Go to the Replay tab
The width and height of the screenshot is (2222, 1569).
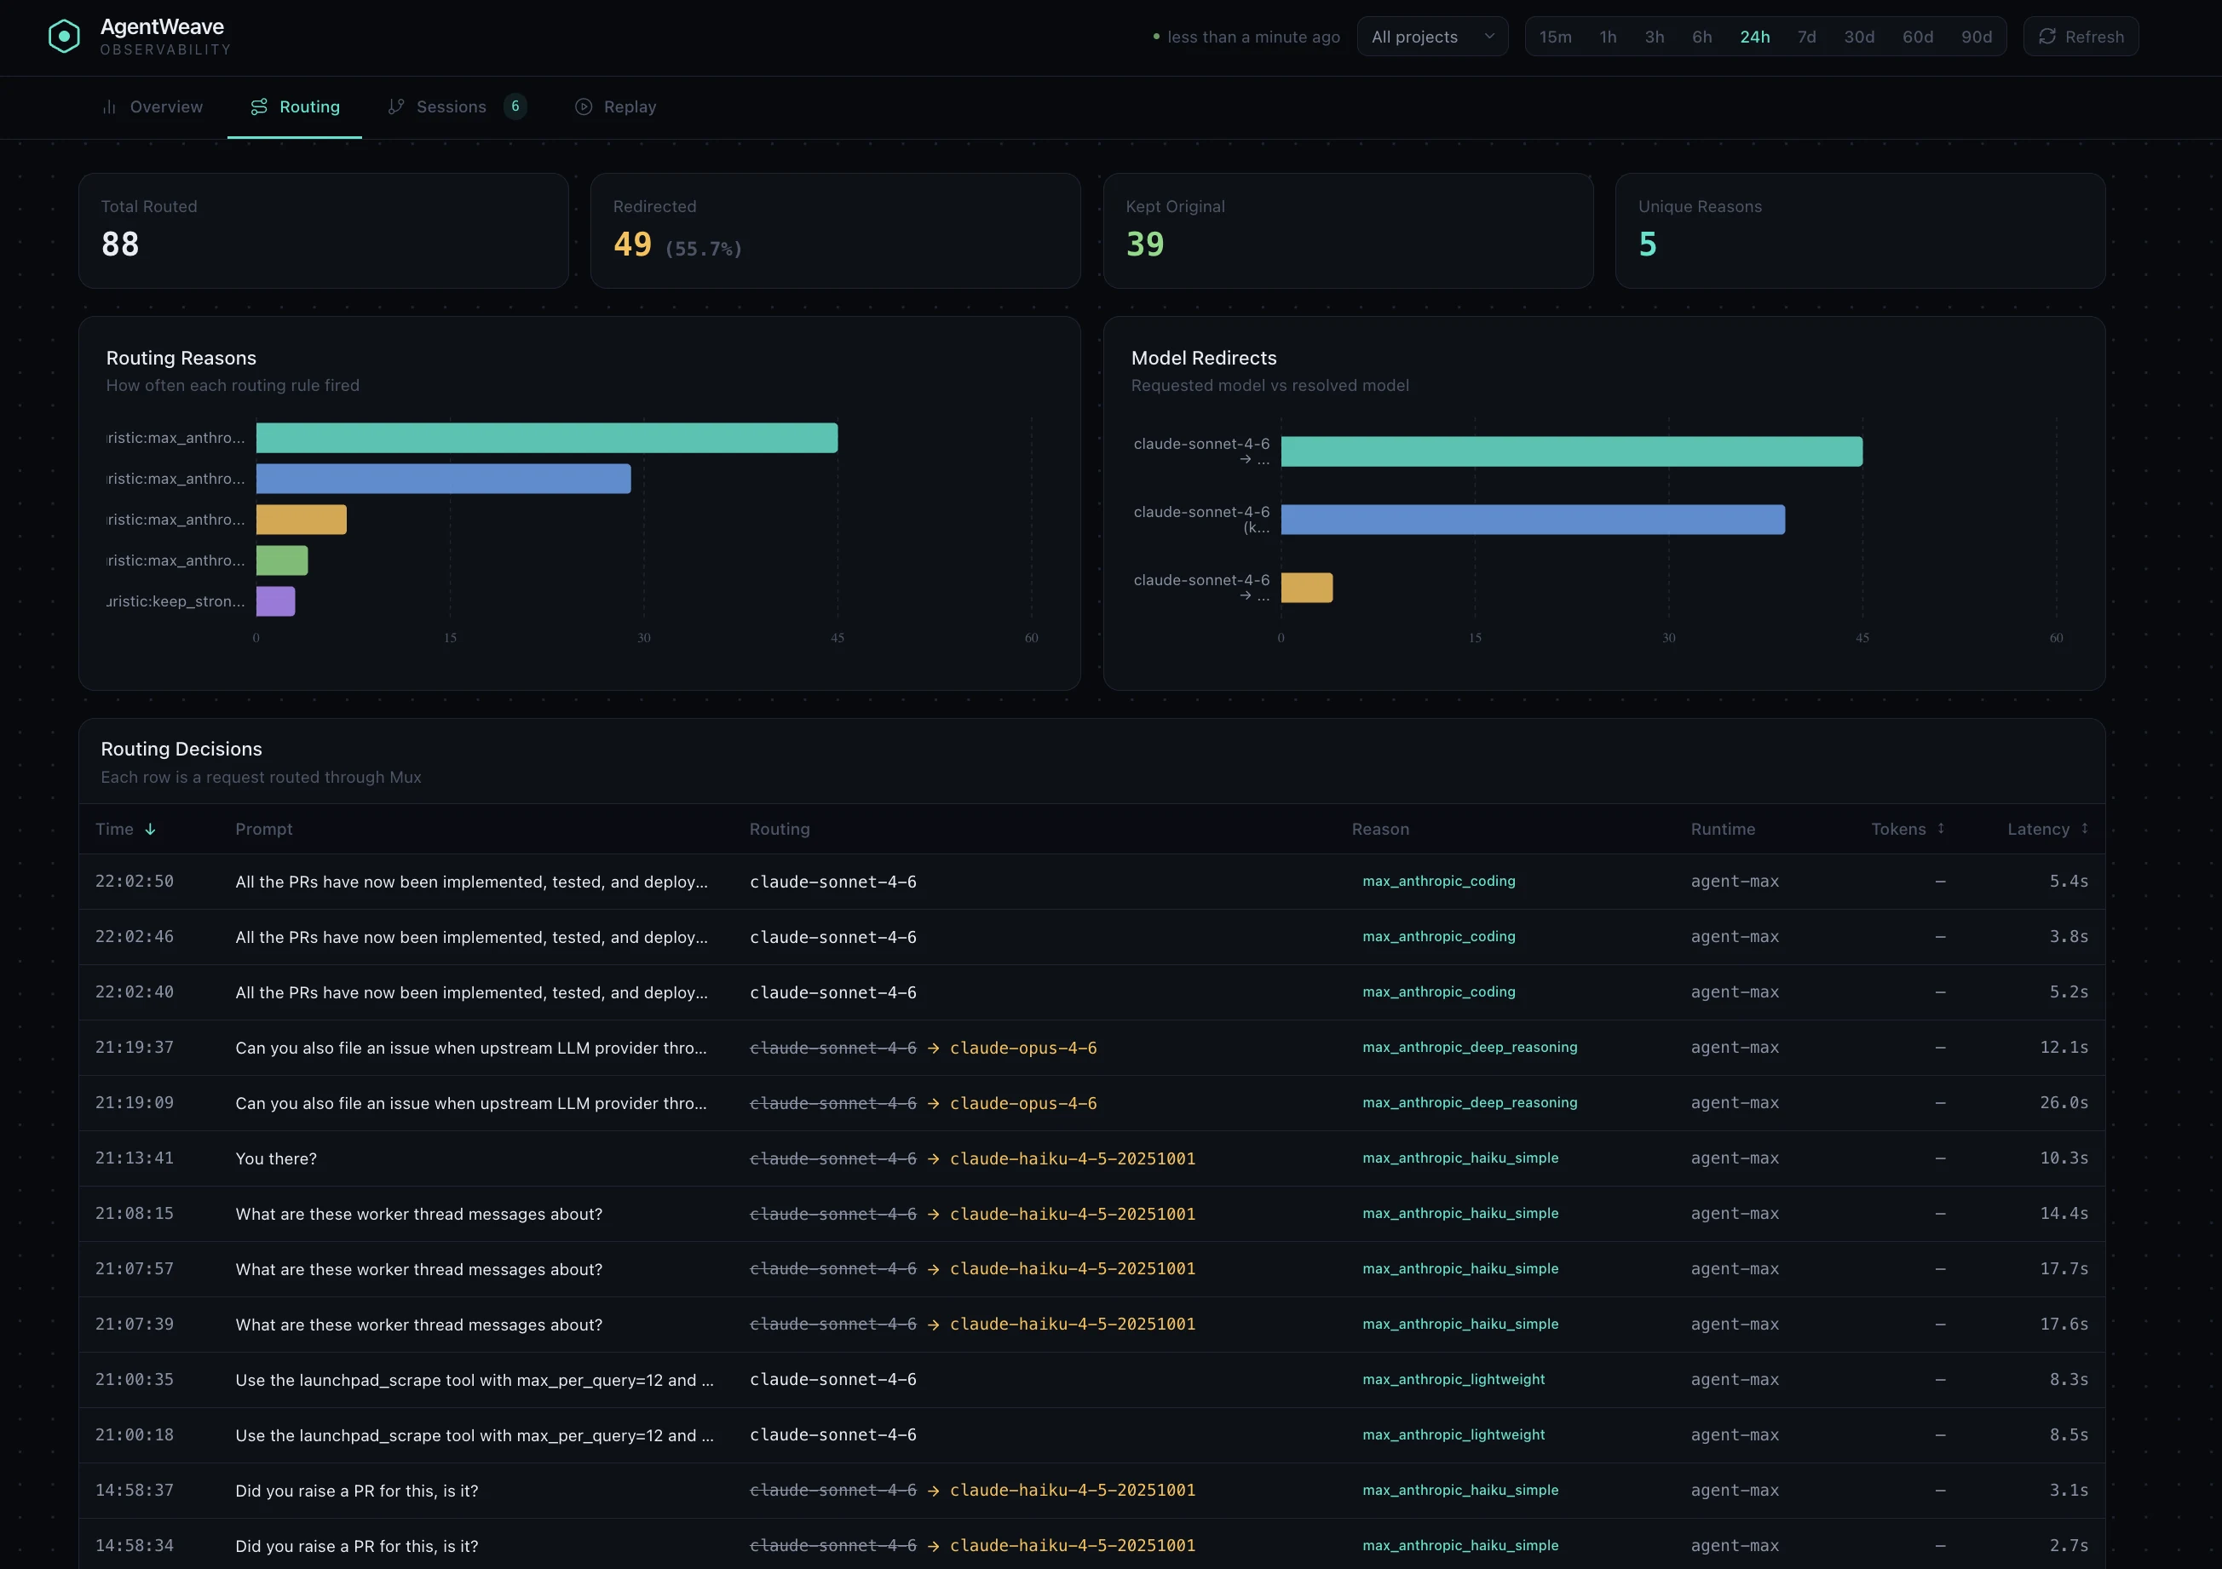[x=615, y=107]
